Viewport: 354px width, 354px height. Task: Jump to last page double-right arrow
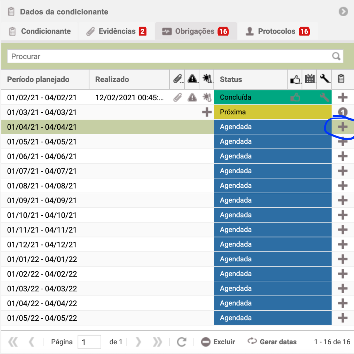tap(157, 342)
